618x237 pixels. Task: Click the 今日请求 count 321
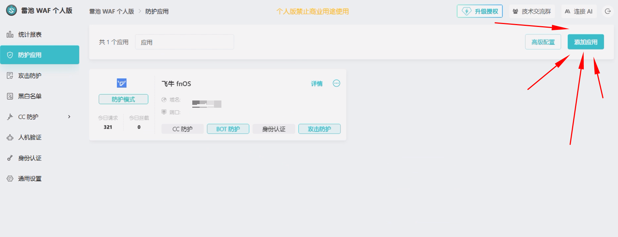click(x=108, y=127)
